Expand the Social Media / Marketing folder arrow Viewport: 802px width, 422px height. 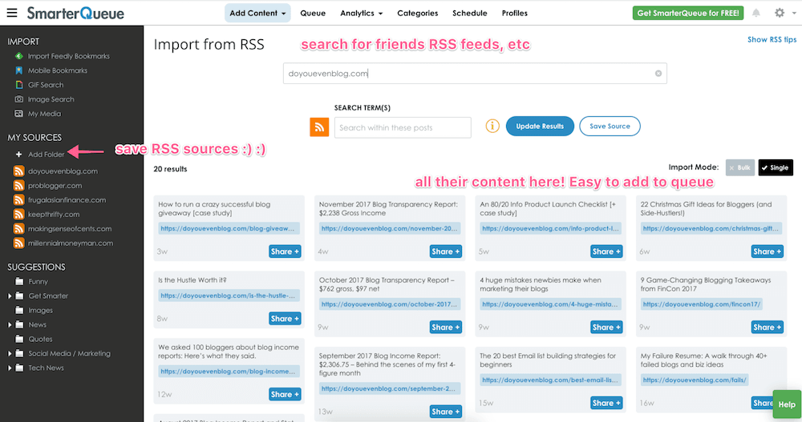click(x=10, y=354)
